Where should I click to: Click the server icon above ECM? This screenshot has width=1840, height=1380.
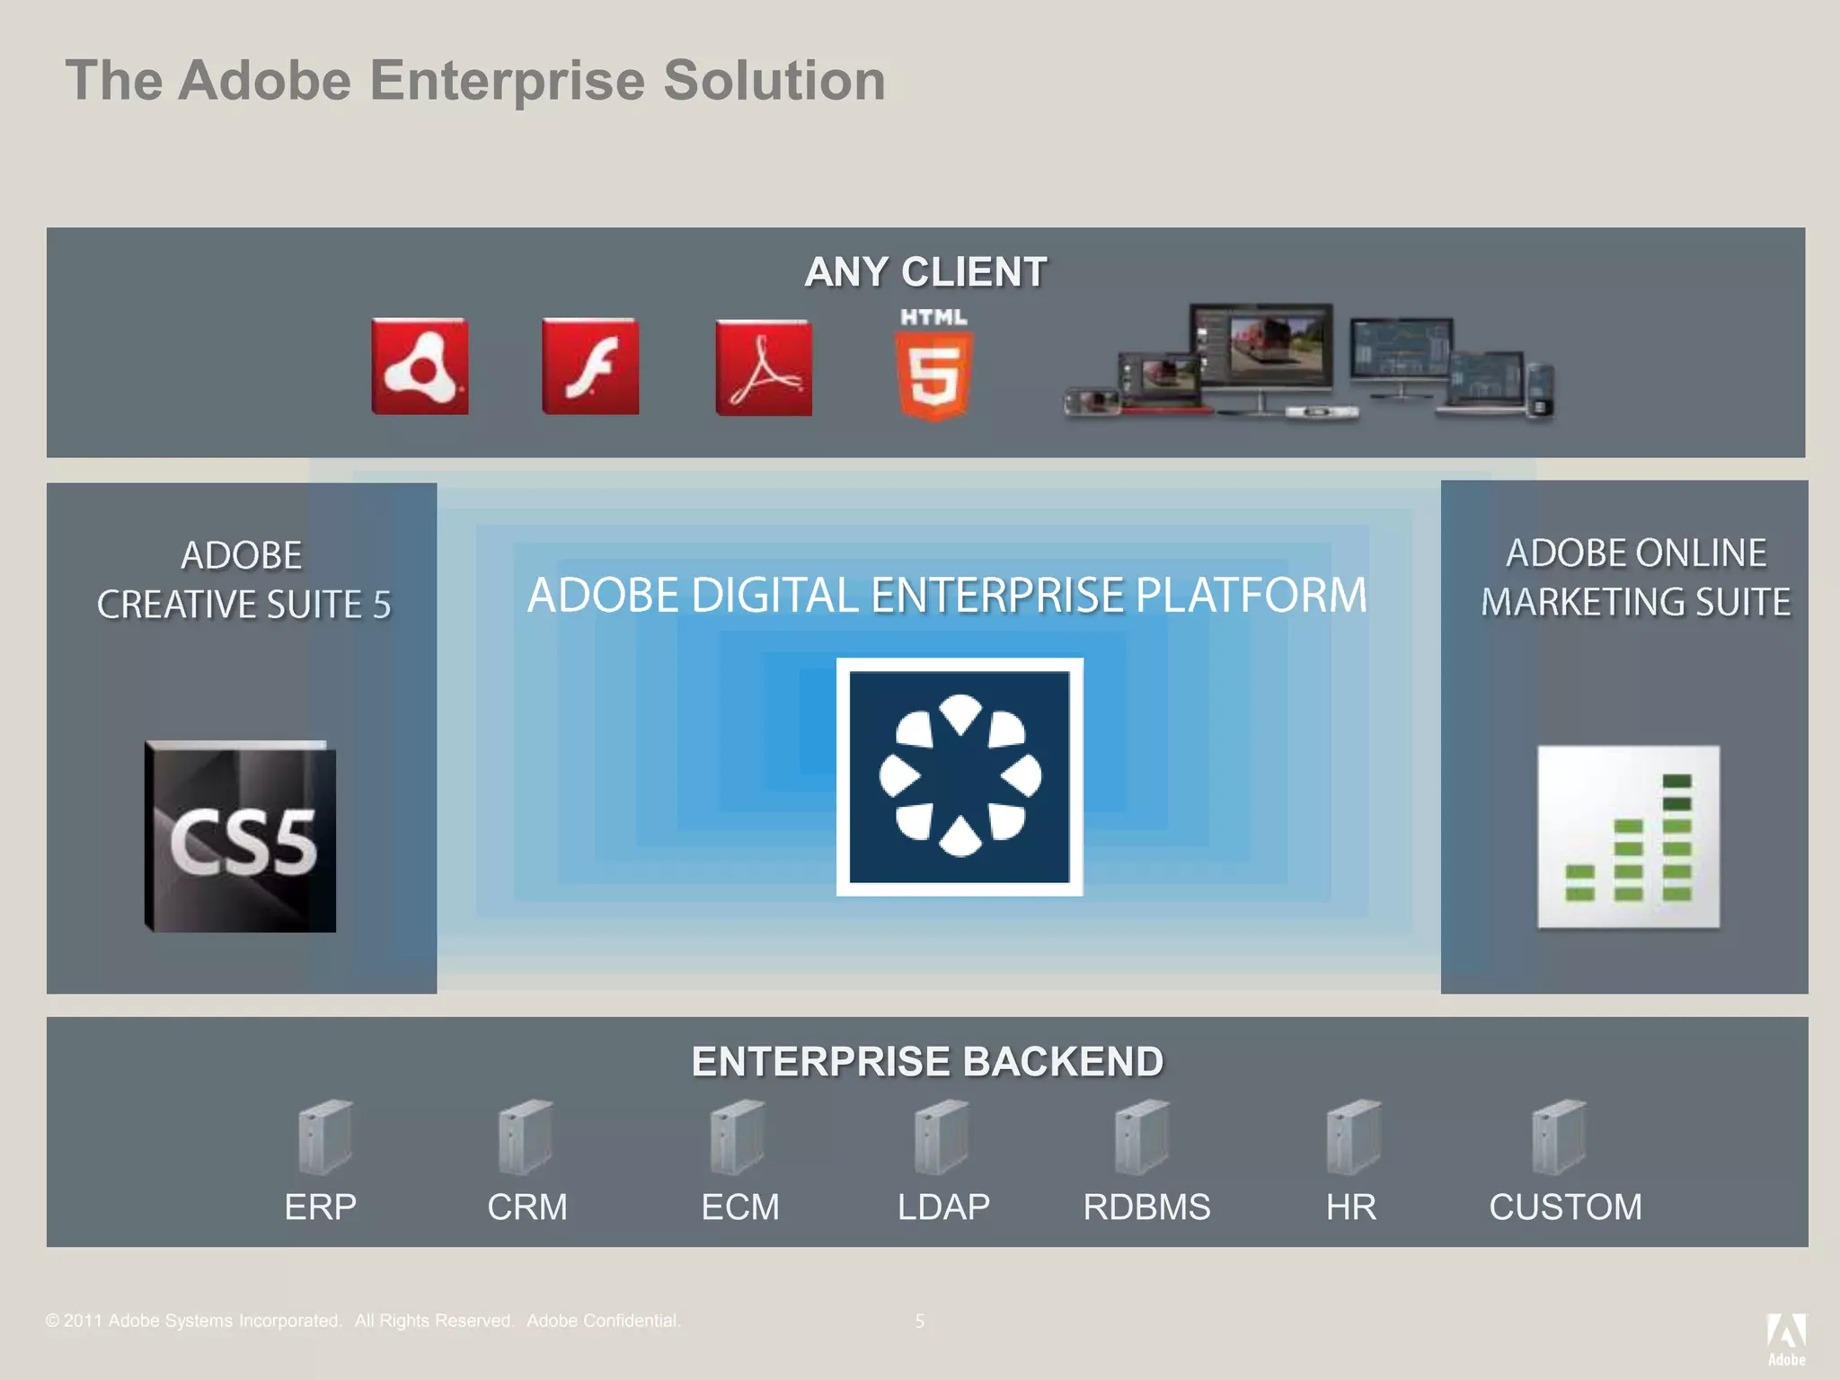738,1137
